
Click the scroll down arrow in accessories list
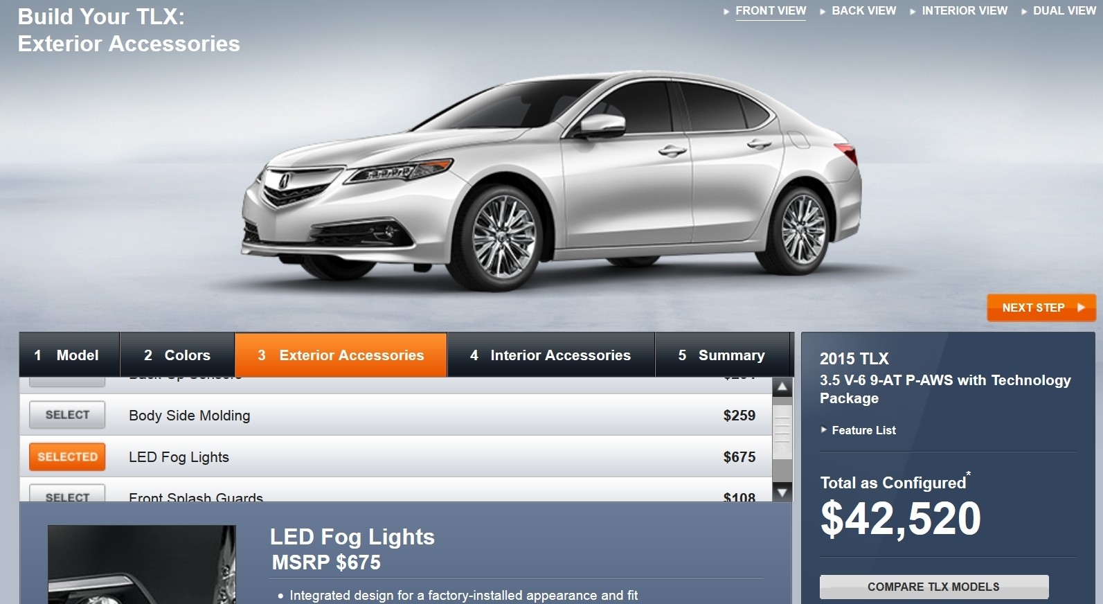coord(782,492)
